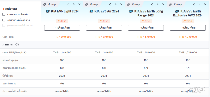Move KIA EV5 Air 2024 column left

click(x=110, y=4)
